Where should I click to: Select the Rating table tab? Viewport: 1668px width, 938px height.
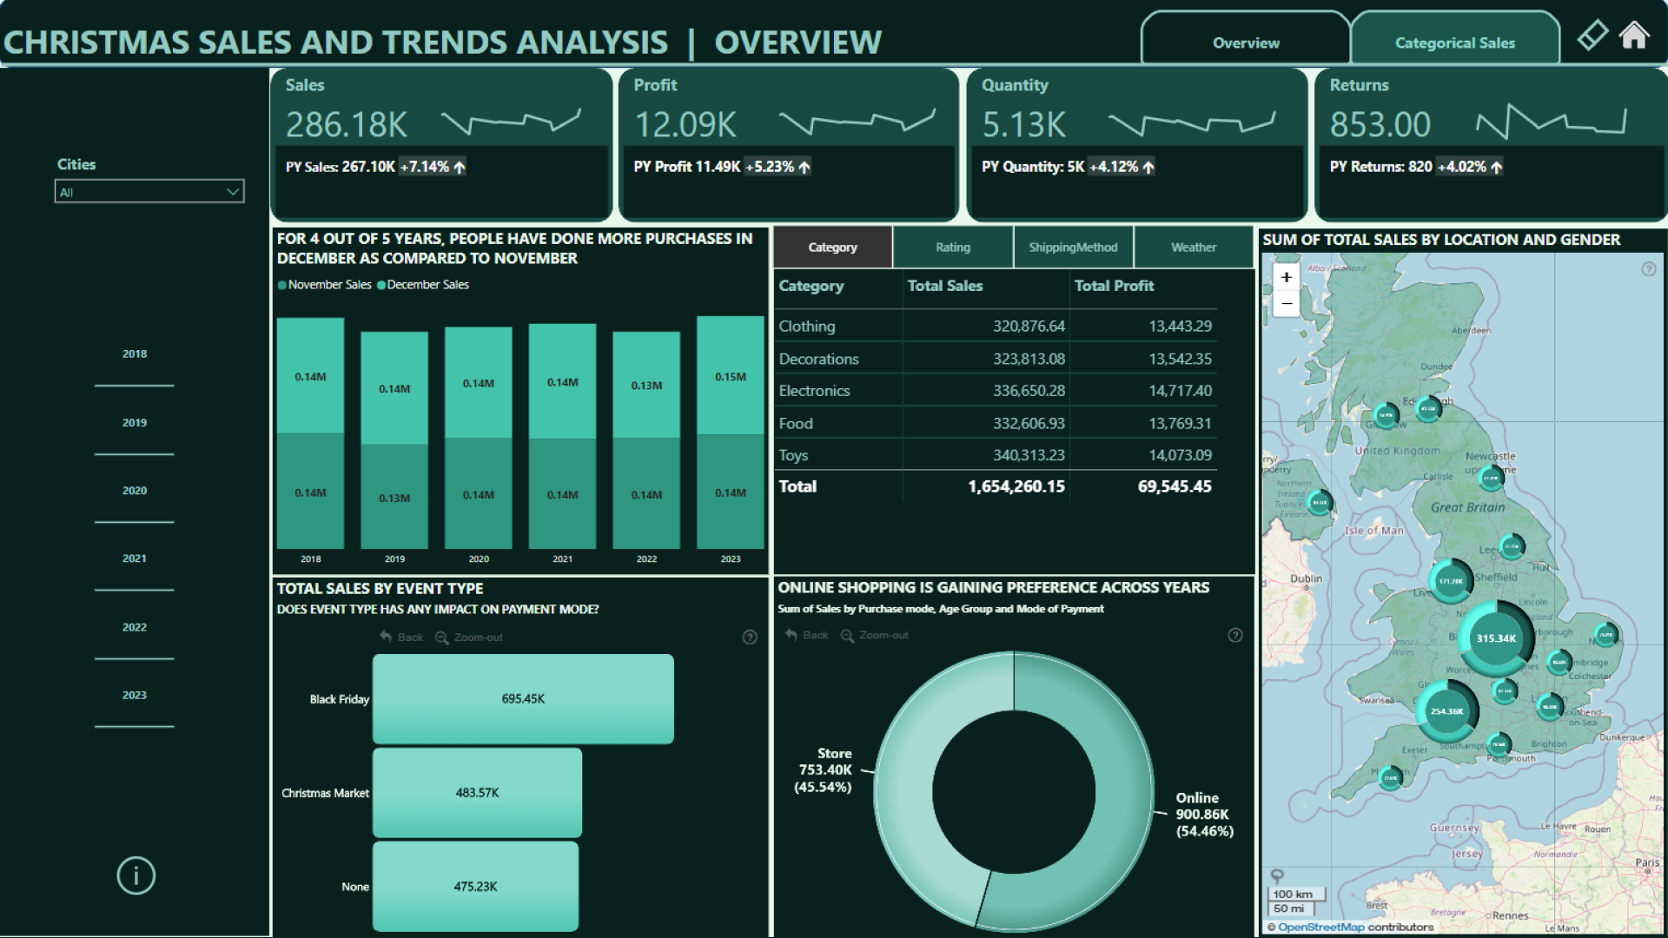pos(953,248)
